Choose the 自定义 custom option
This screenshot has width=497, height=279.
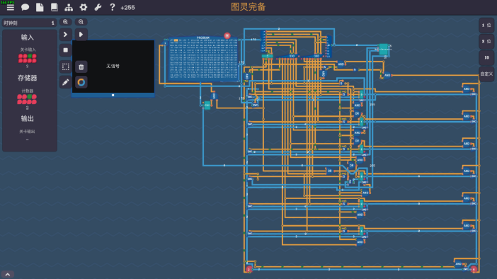coord(486,74)
